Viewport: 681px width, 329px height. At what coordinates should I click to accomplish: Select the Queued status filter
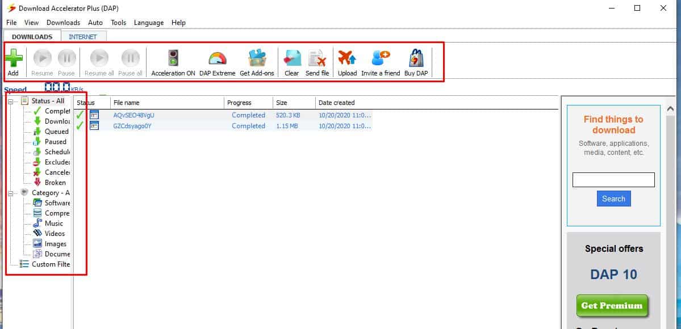point(56,132)
